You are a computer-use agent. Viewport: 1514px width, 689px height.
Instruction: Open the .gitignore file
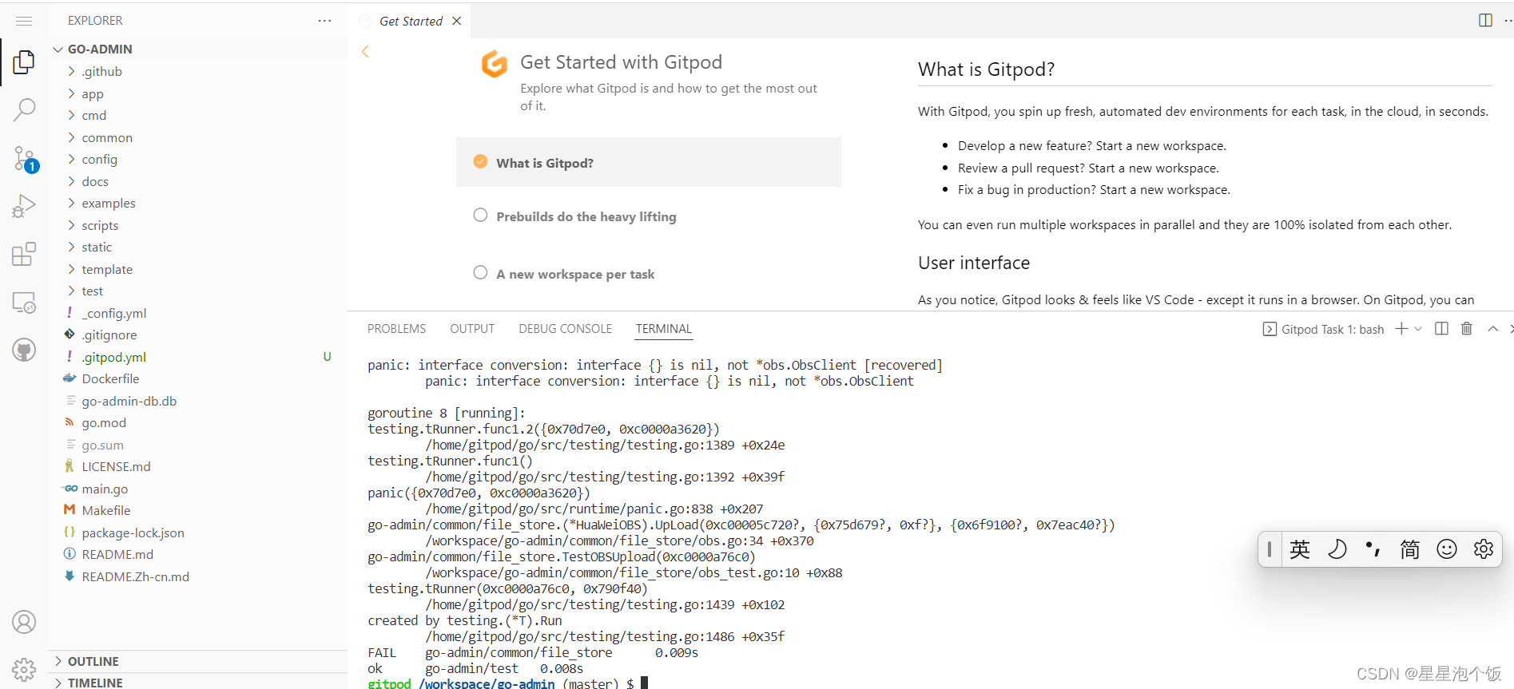pos(197,335)
